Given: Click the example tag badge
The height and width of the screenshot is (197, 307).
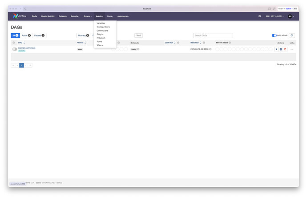Looking at the screenshot, I should coord(22,51).
